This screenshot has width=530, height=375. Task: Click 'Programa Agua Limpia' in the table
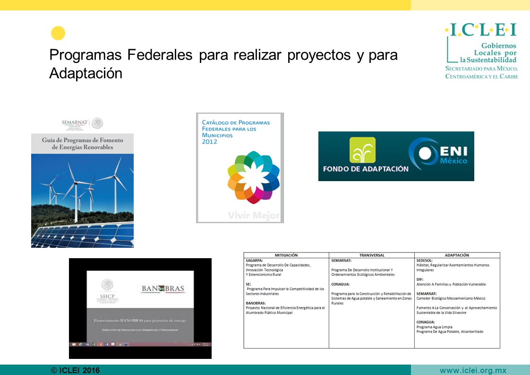click(434, 327)
